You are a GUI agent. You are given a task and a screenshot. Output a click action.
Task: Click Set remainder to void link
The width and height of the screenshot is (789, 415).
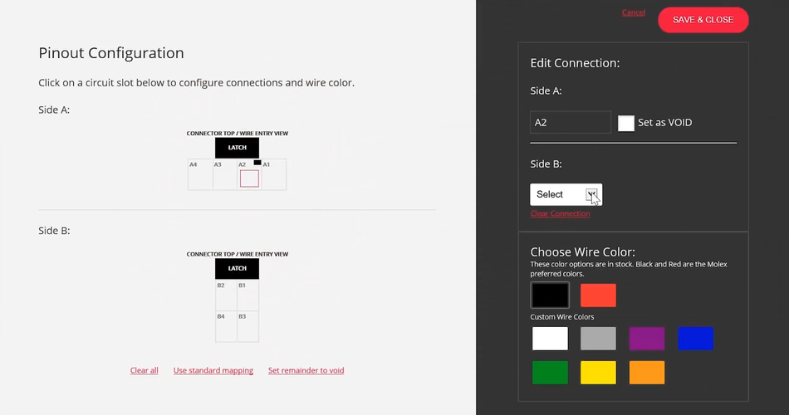[306, 371]
